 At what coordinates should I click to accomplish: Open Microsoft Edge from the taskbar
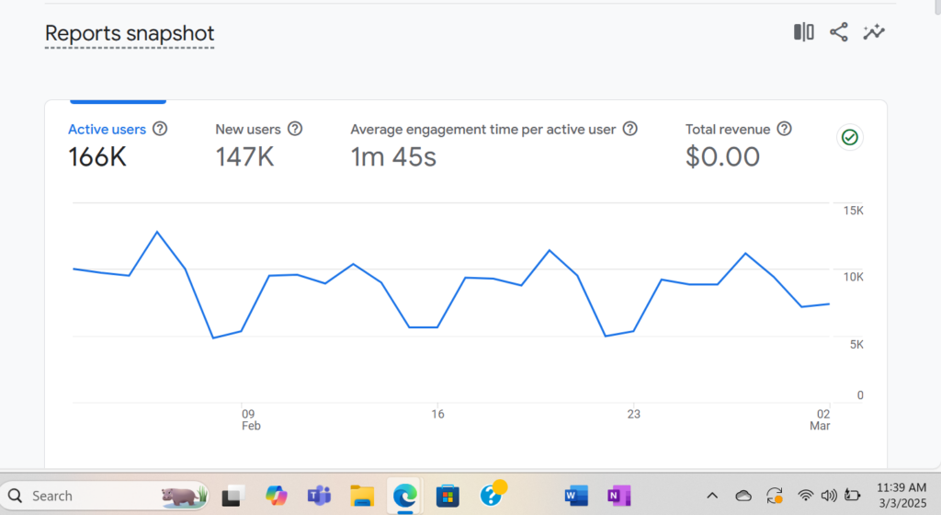coord(404,496)
